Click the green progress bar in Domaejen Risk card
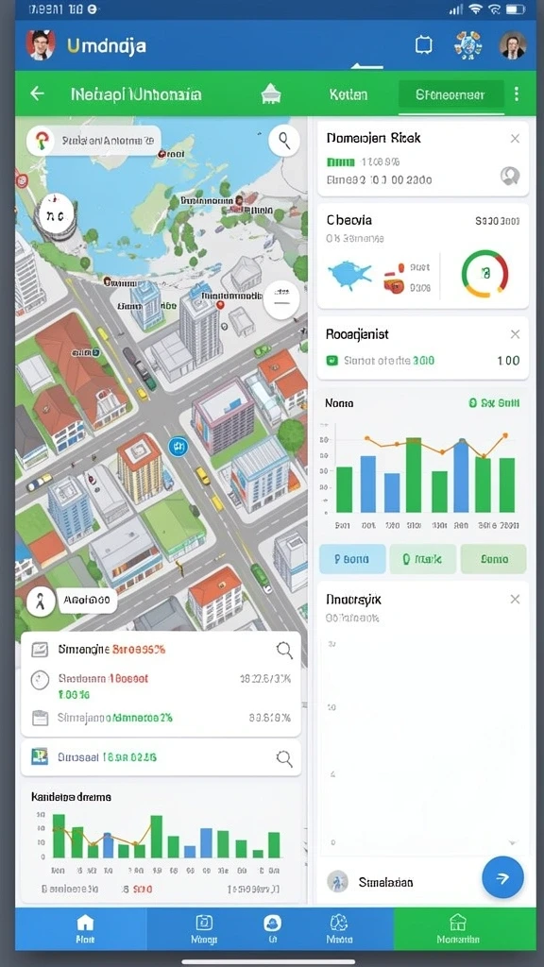Image resolution: width=544 pixels, height=967 pixels. tap(340, 162)
